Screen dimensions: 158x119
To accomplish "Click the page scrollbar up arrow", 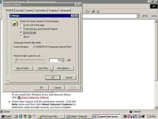I will click(156, 21).
